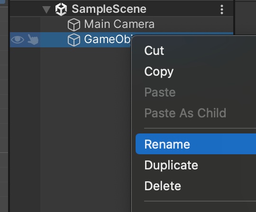This screenshot has width=256, height=212.
Task: Choose Cut from the context menu
Action: pyautogui.click(x=154, y=51)
